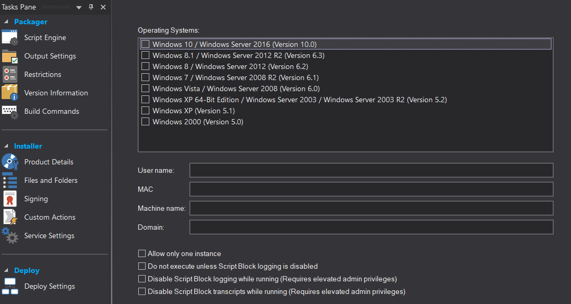Select the Restrictions icon
571x304 pixels.
point(10,74)
